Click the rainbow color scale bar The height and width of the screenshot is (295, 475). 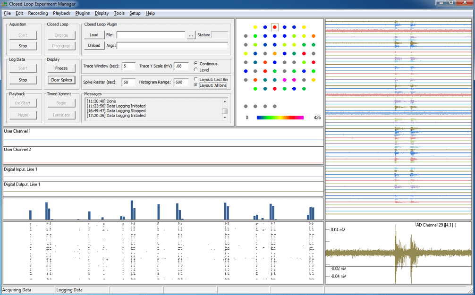[280, 118]
